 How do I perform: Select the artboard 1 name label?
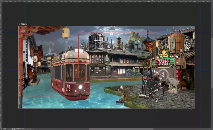(x=23, y=24)
